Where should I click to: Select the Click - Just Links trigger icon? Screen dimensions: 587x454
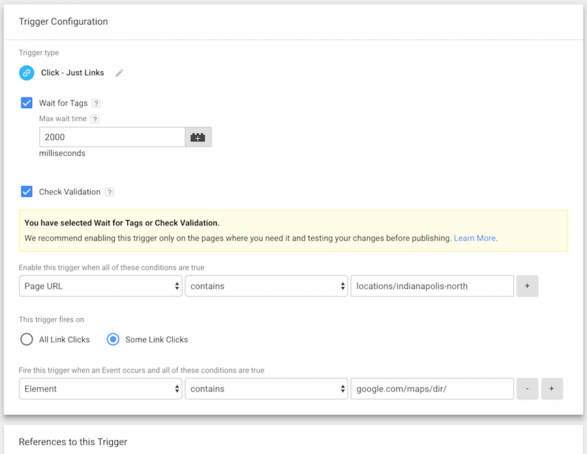tap(26, 72)
